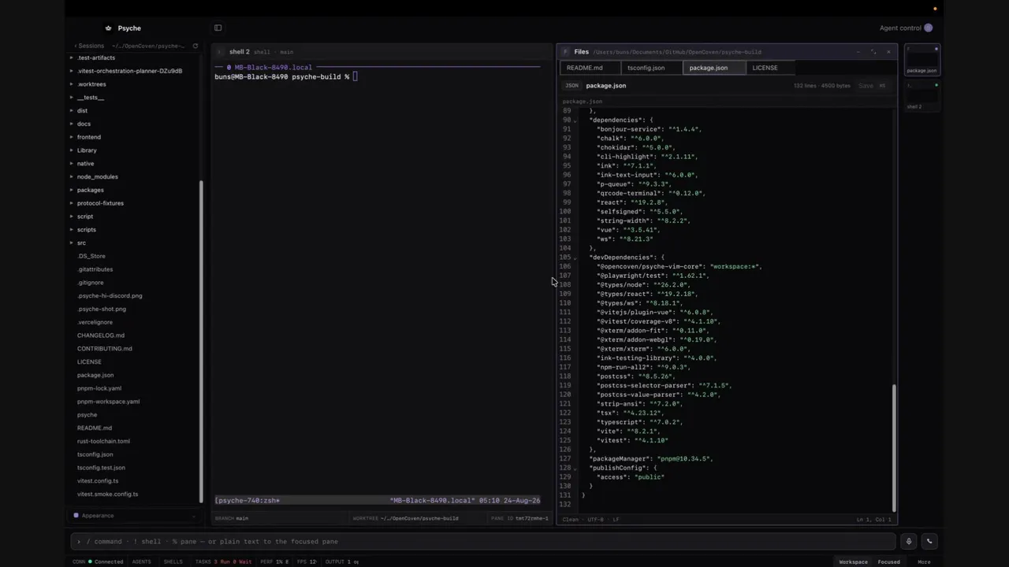Expand the __tests__ folder
Screen dimensions: 1009x567
(x=71, y=98)
